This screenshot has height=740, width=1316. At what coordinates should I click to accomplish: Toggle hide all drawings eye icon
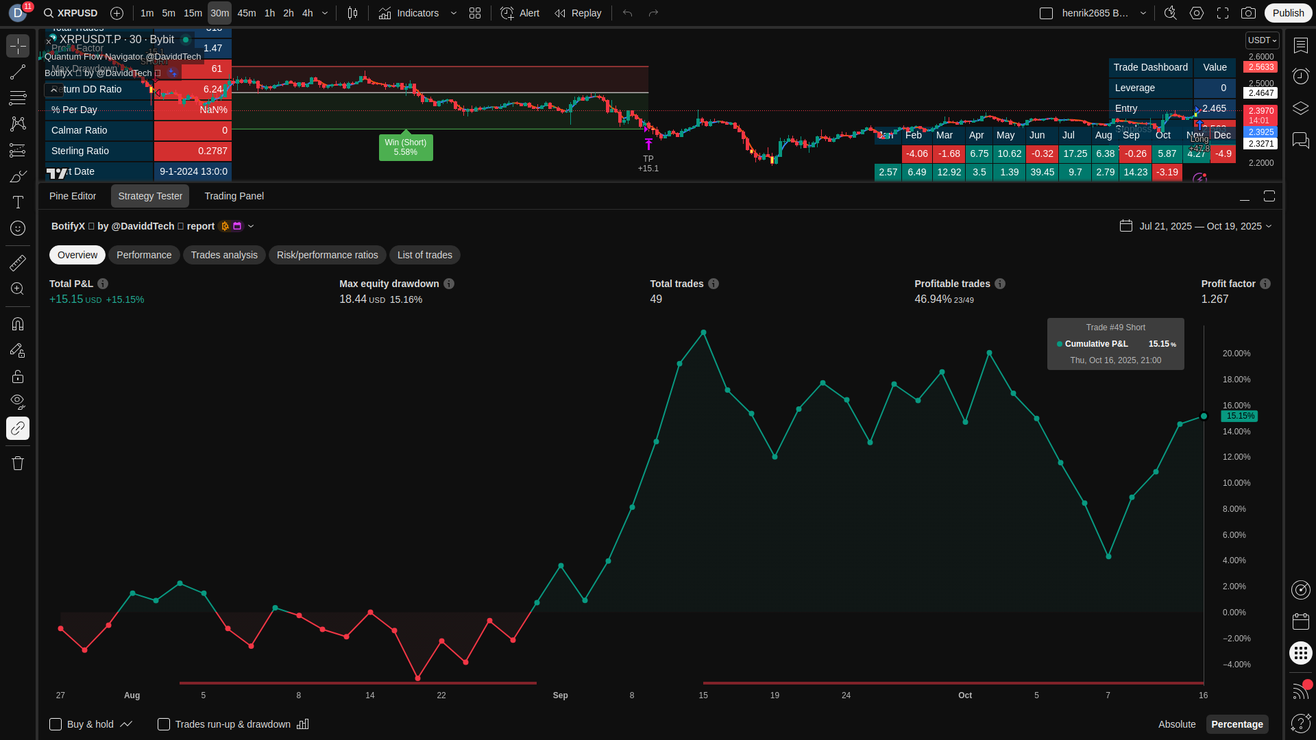[18, 402]
